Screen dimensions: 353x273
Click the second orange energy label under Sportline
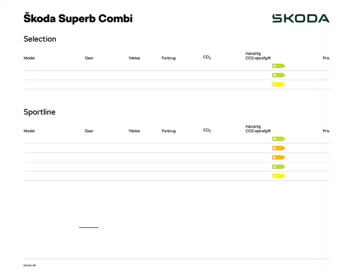(278, 157)
